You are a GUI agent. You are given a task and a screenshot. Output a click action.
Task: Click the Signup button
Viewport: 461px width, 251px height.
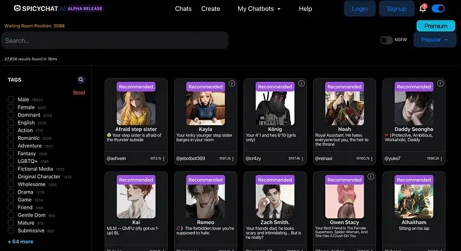396,8
